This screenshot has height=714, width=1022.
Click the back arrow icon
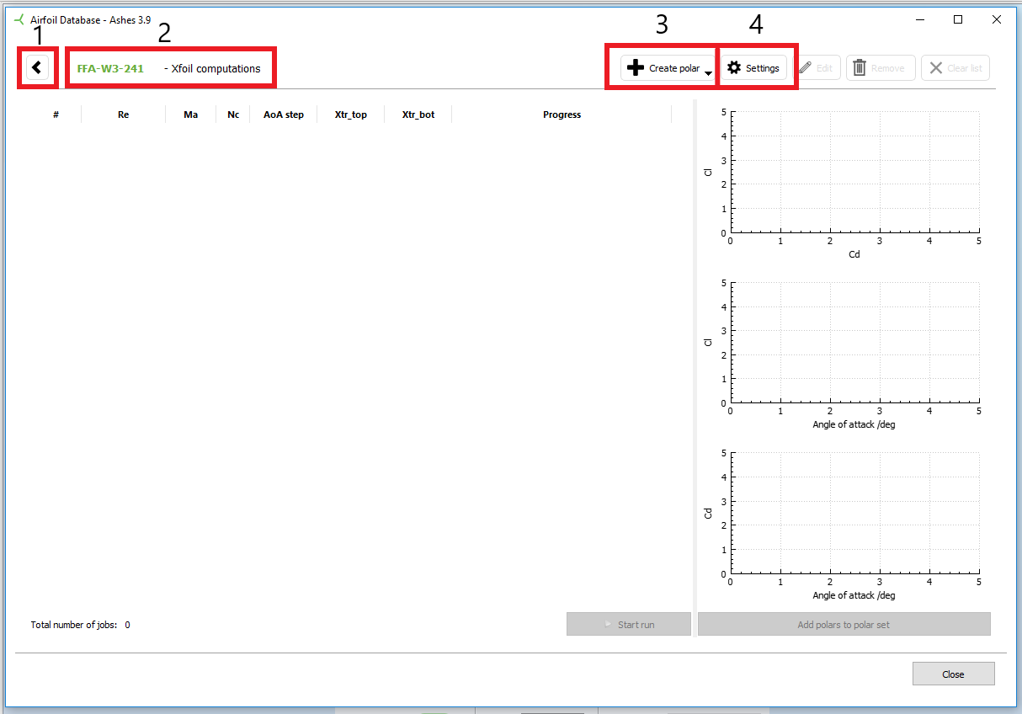pyautogui.click(x=37, y=67)
